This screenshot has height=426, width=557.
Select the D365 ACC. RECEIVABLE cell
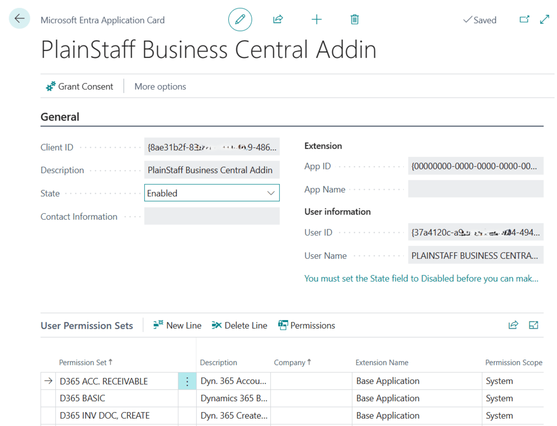(x=117, y=381)
